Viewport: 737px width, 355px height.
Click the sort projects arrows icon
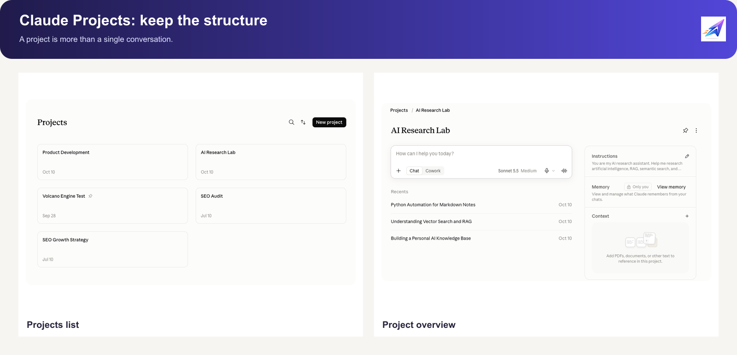(303, 122)
